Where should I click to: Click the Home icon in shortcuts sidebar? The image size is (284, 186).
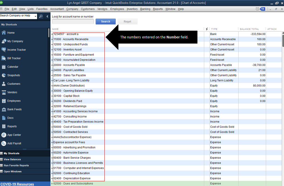pyautogui.click(x=4, y=33)
